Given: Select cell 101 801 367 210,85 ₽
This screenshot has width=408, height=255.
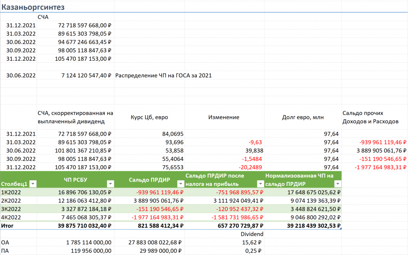Looking at the screenshot, I should (83, 150).
